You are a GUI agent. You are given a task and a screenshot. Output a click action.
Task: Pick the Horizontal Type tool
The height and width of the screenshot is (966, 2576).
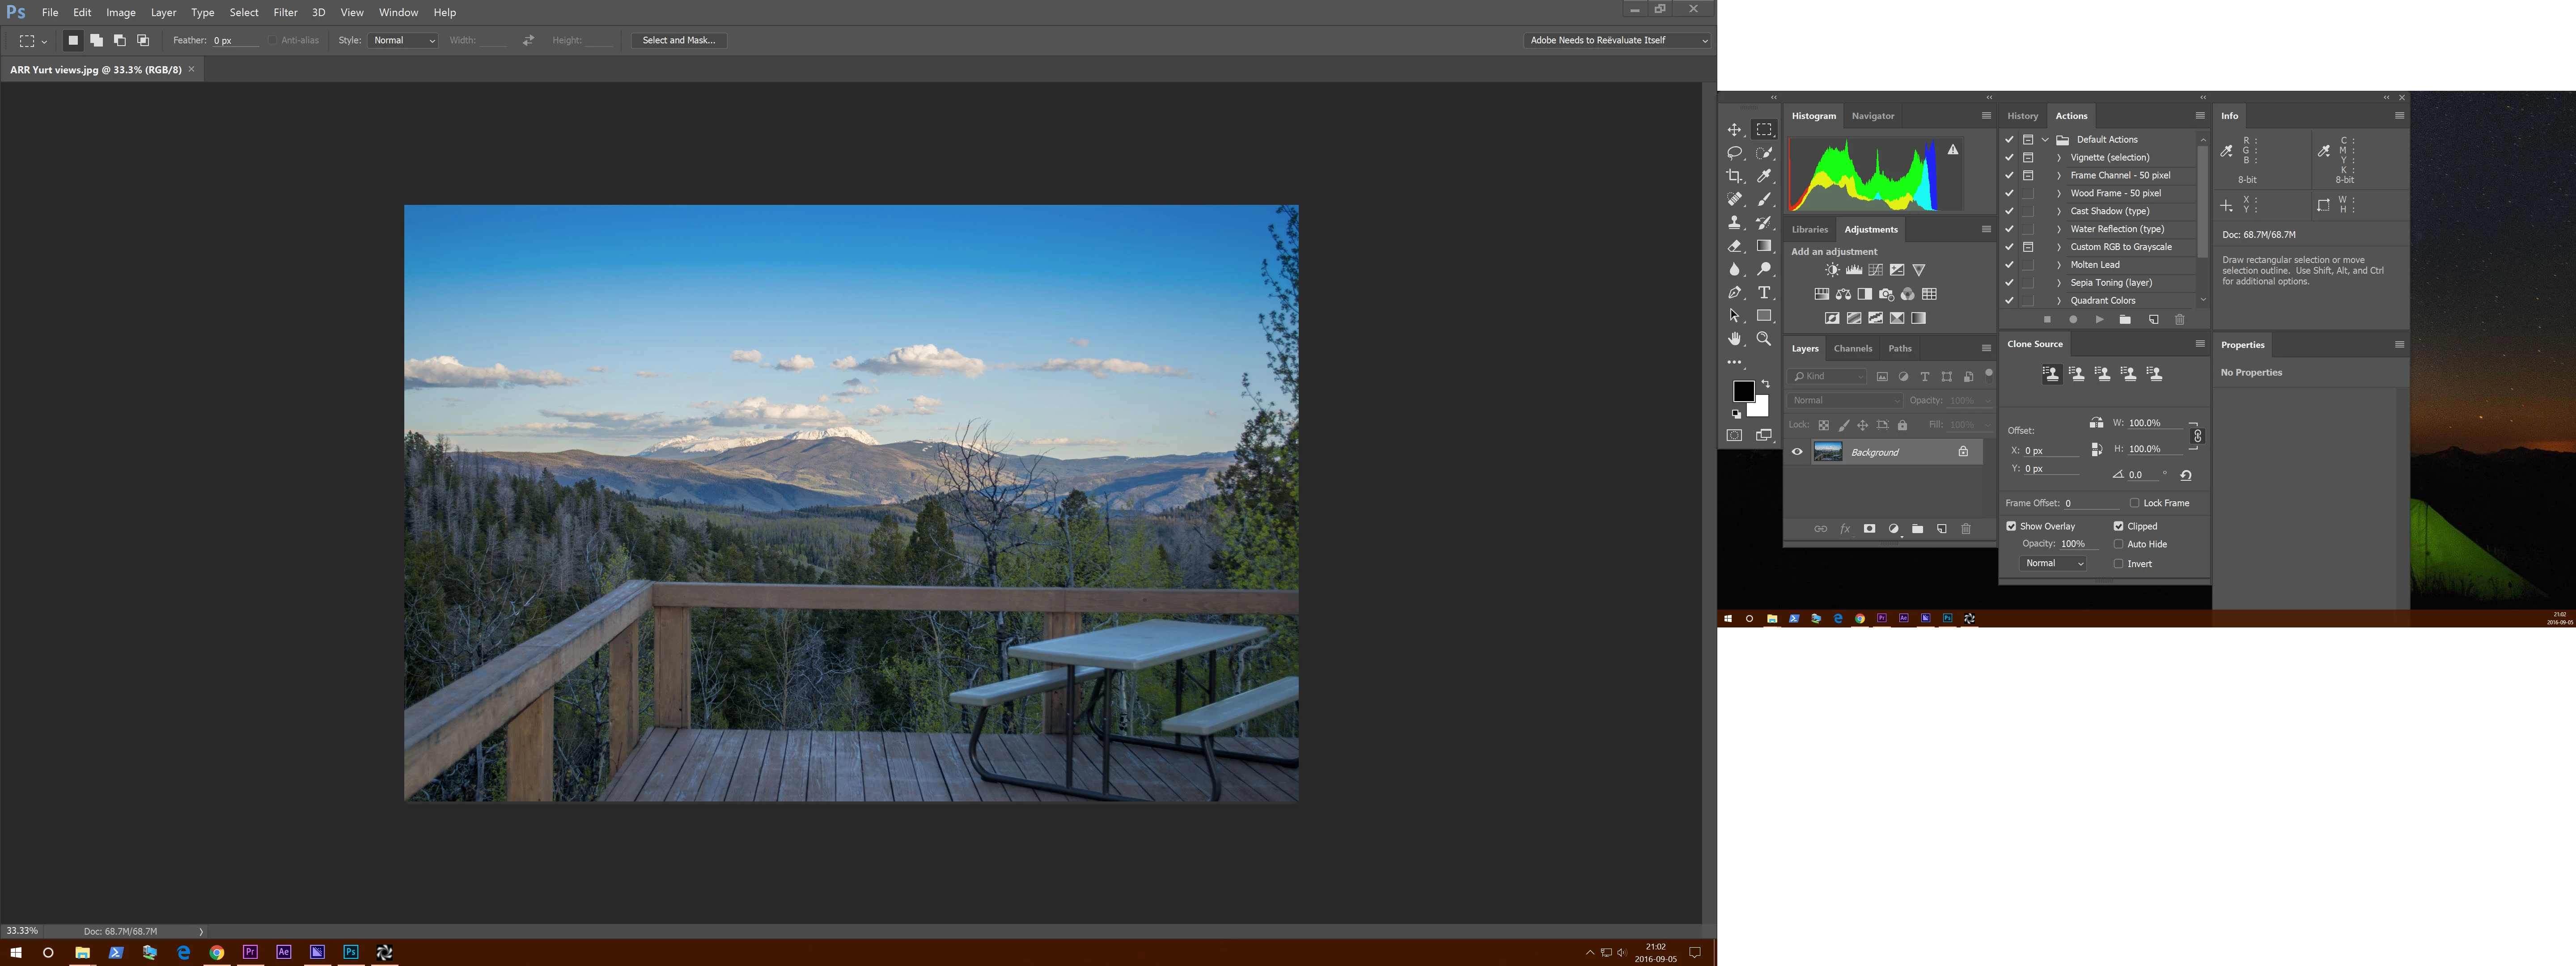pyautogui.click(x=1764, y=292)
